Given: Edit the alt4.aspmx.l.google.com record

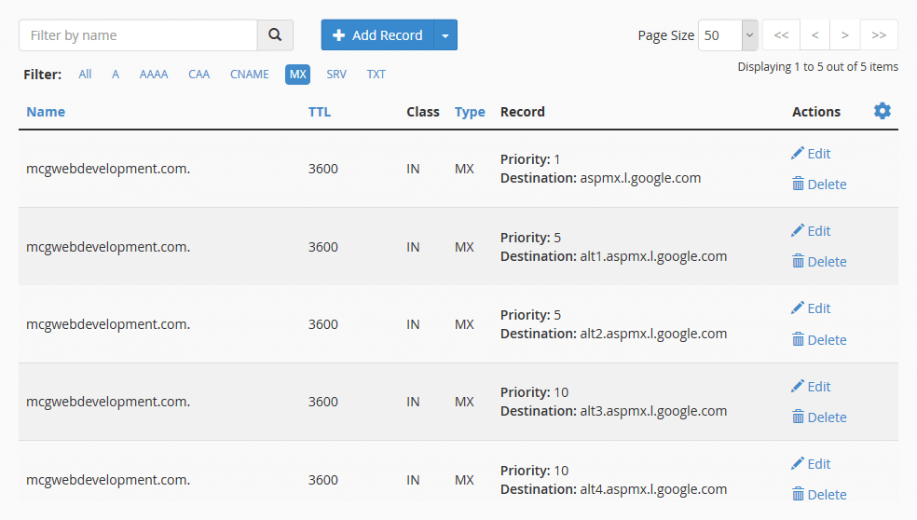Looking at the screenshot, I should coord(810,464).
